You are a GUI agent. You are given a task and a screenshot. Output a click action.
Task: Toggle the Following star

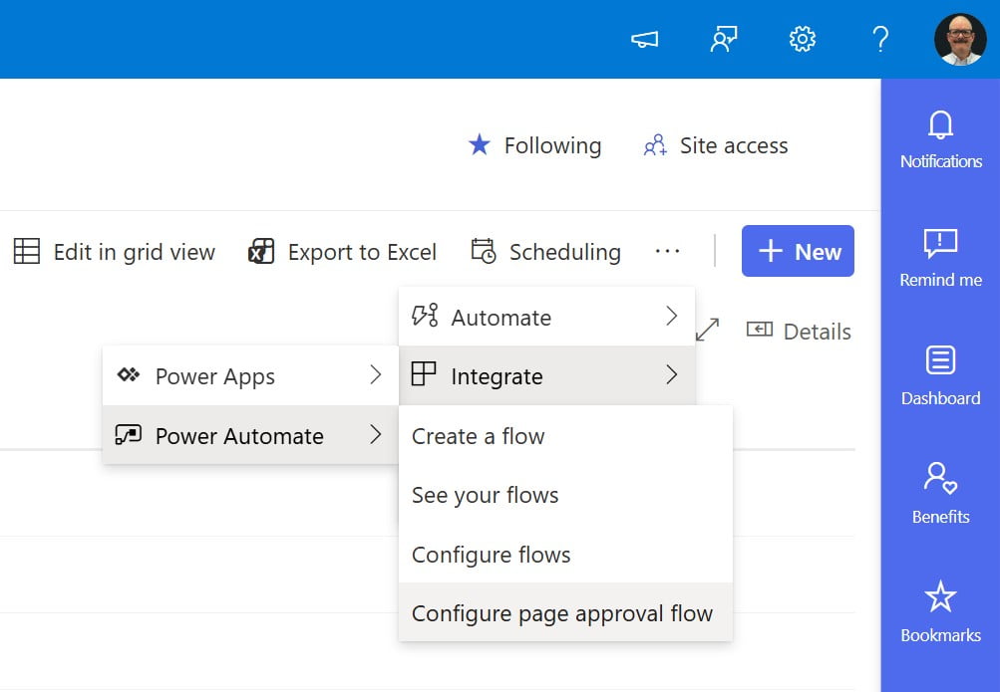(x=534, y=146)
